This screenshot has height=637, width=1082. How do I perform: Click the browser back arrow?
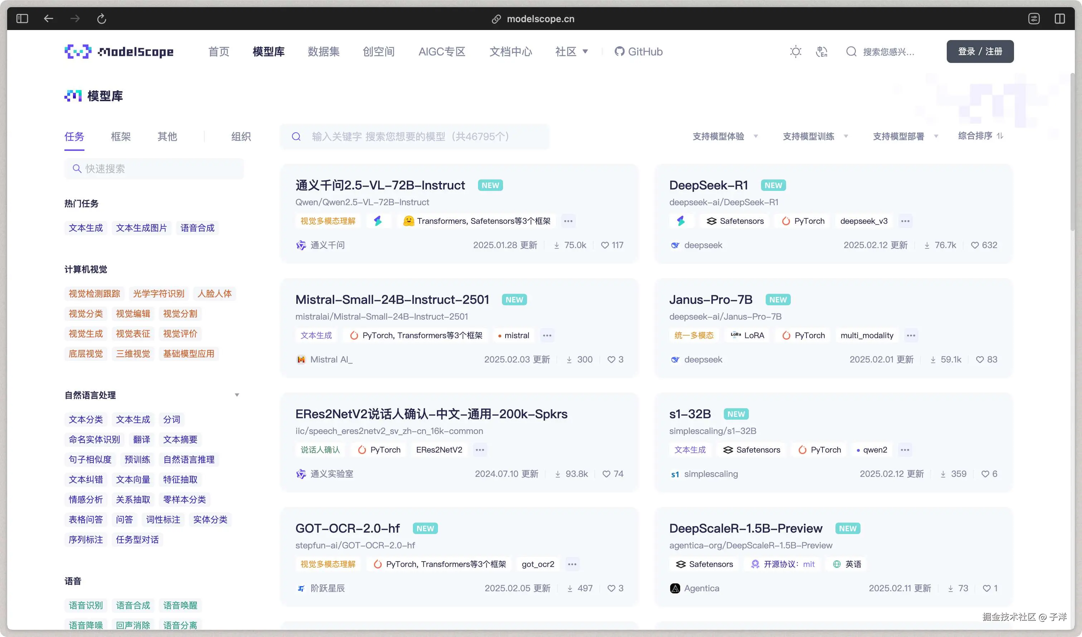[x=49, y=19]
